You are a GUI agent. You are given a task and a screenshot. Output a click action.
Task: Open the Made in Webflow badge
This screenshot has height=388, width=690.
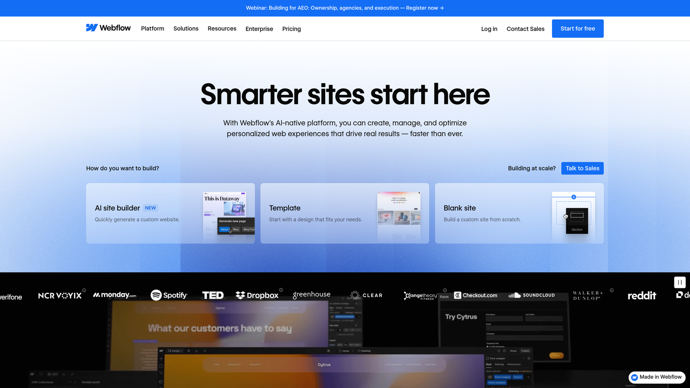[x=656, y=377]
